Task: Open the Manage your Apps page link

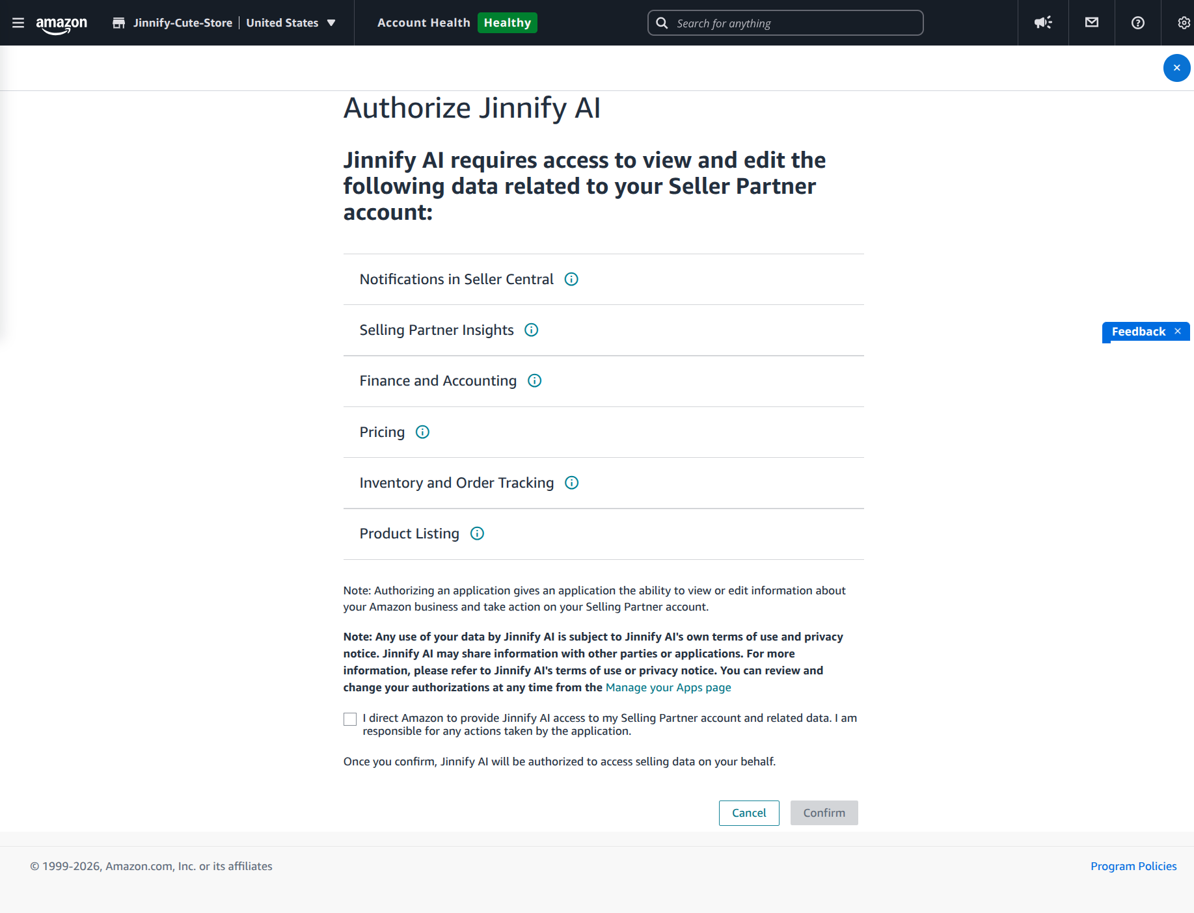Action: point(668,687)
